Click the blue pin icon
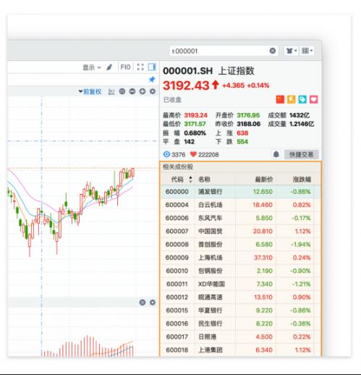The height and width of the screenshot is (375, 361). 152,79
